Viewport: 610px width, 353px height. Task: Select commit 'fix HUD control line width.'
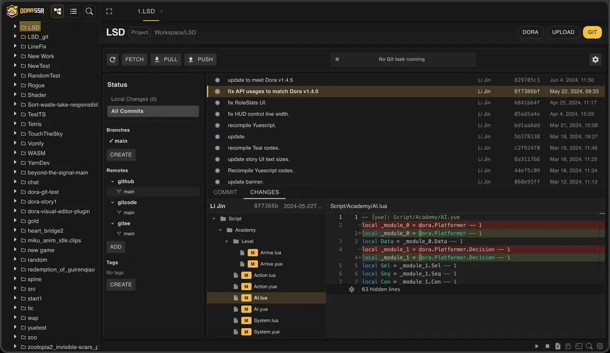(406, 114)
